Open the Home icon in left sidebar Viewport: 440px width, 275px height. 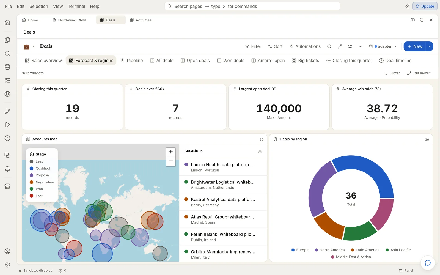7,23
